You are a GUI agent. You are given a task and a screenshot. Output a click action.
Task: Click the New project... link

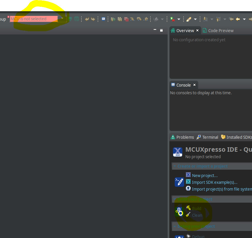[x=205, y=176]
